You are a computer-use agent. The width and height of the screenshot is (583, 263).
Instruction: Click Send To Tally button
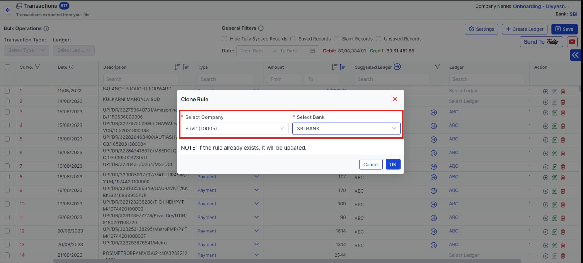click(x=541, y=42)
